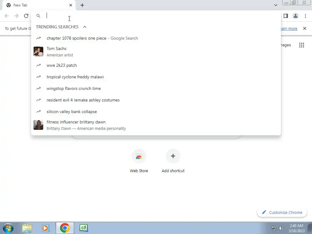Select 'fitness influencer brittany dawn' suggestion
This screenshot has width=312, height=234.
pos(156,125)
